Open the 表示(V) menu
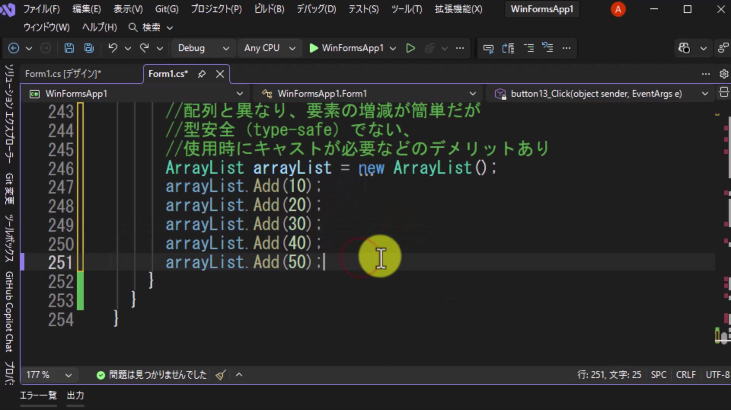This screenshot has height=410, width=731. coord(128,9)
